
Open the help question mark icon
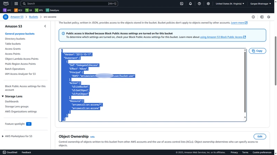click(x=199, y=3)
